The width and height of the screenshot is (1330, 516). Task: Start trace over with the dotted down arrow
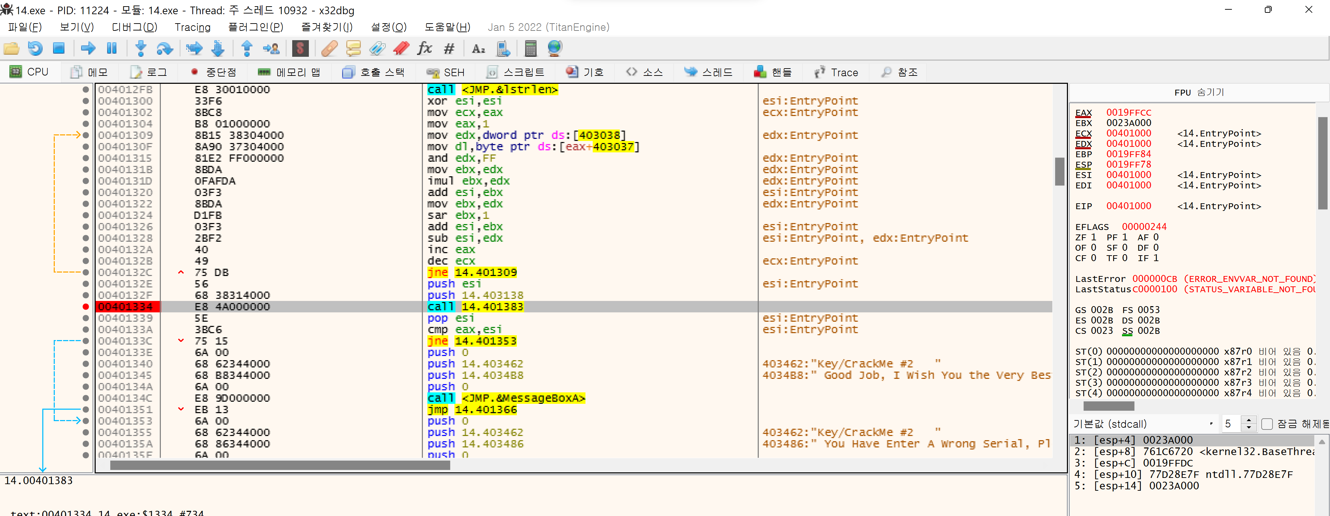pos(218,48)
